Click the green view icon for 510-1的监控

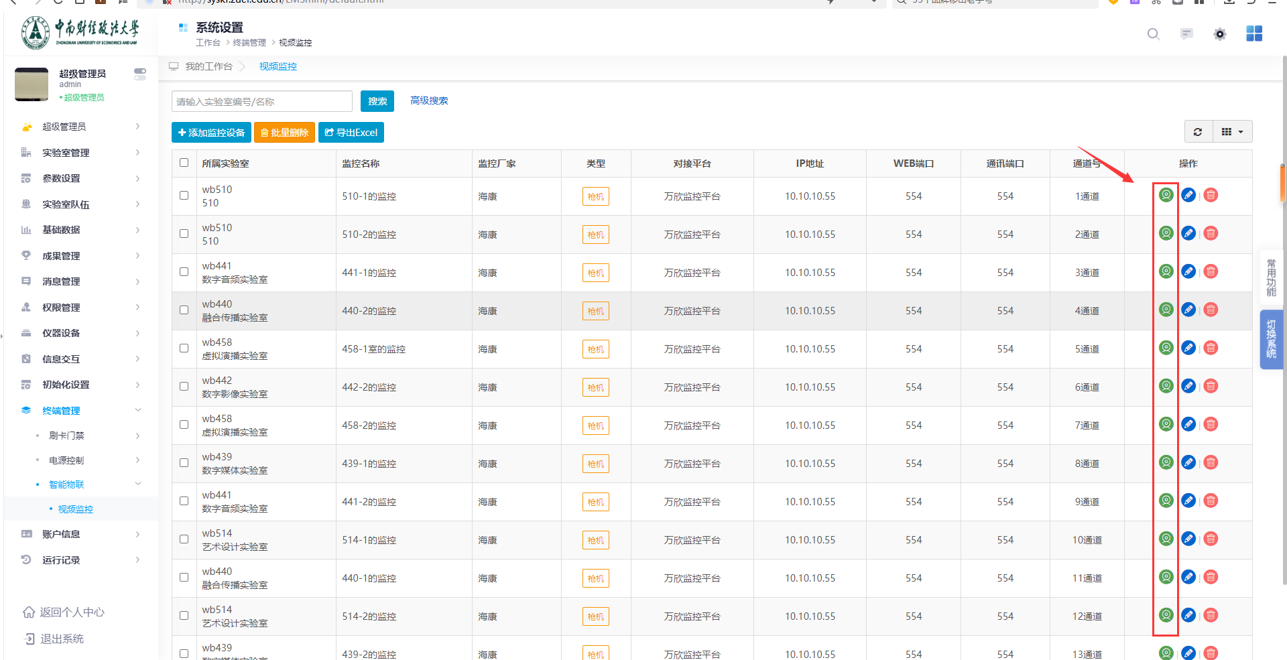pos(1166,195)
